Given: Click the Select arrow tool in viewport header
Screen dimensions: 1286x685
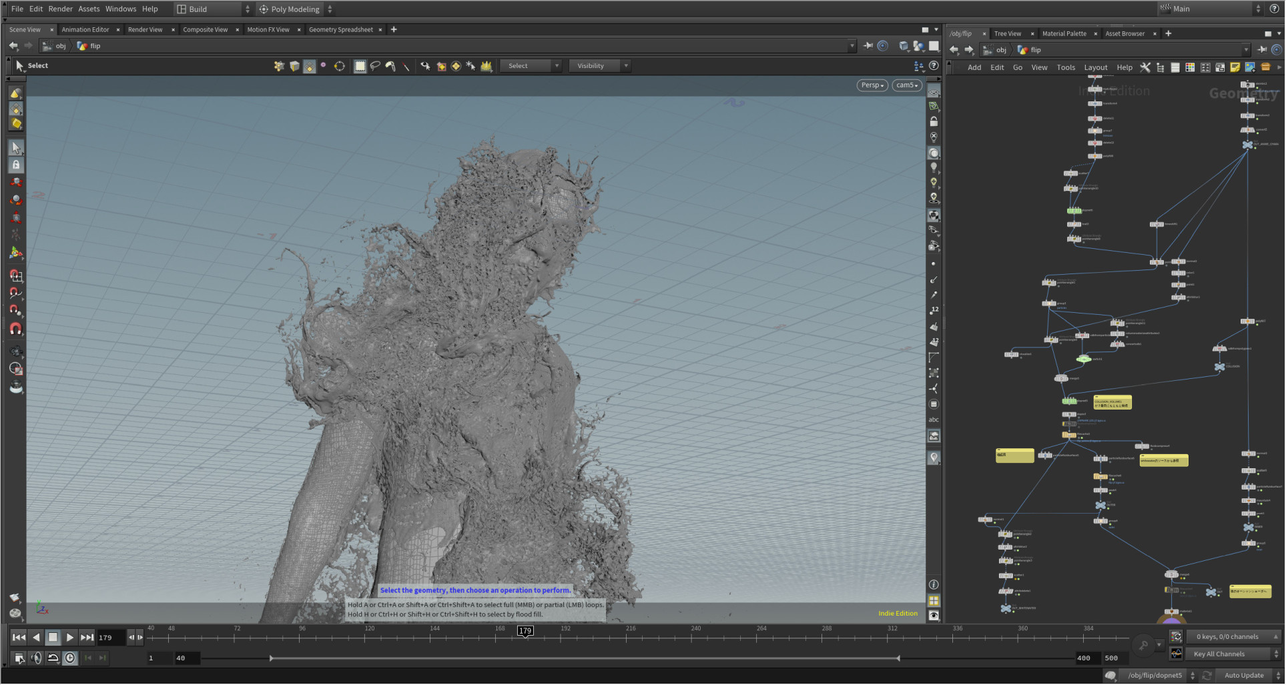Looking at the screenshot, I should coord(19,65).
